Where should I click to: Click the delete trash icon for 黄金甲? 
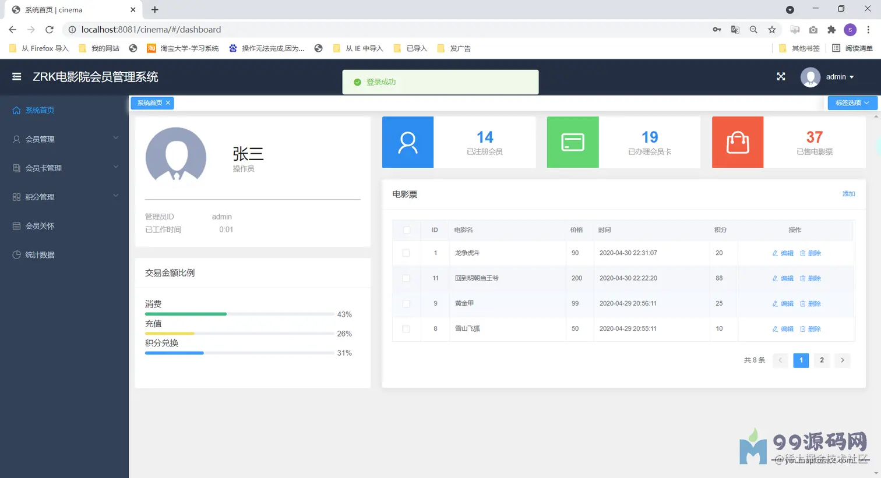[802, 304]
